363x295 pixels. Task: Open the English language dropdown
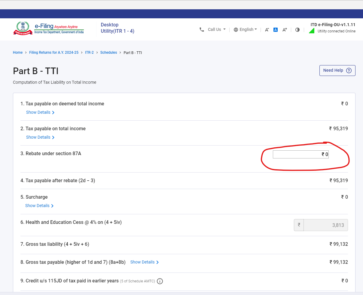pyautogui.click(x=246, y=29)
